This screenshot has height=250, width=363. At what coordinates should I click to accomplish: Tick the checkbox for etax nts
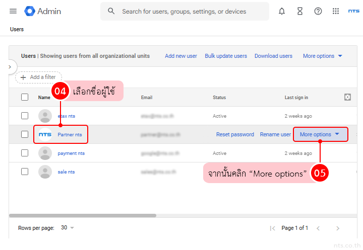click(25, 116)
